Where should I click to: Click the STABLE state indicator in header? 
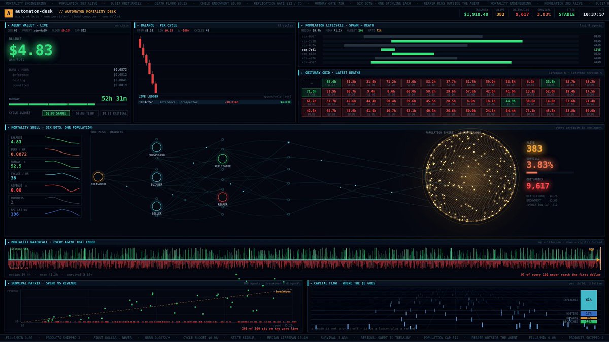[x=567, y=12]
